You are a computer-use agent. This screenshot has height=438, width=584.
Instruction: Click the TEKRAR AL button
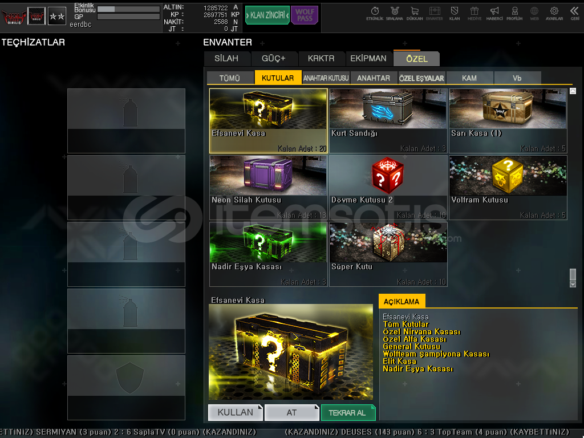pyautogui.click(x=348, y=412)
